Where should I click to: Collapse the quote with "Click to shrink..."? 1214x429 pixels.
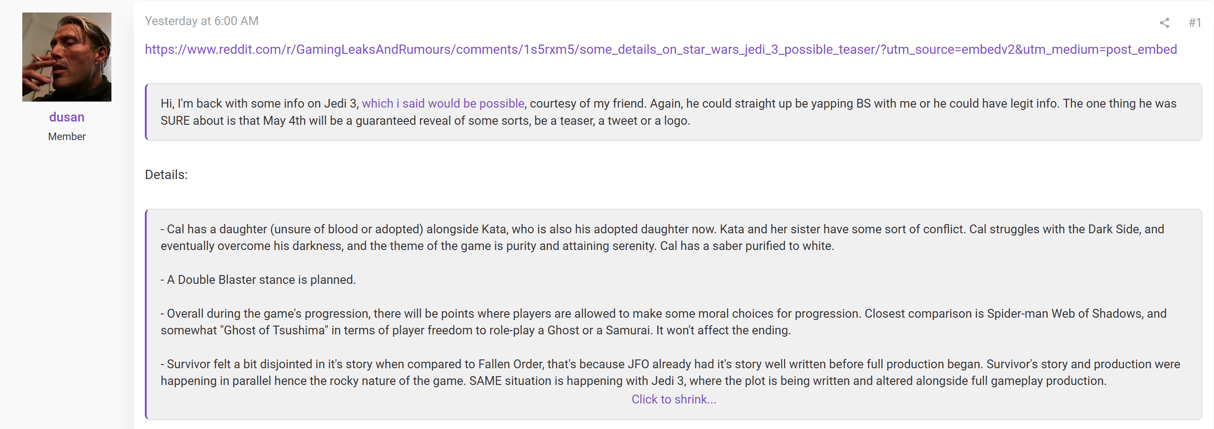click(x=674, y=399)
